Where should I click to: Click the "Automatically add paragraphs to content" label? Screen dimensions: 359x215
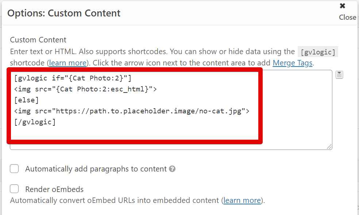tap(96, 169)
